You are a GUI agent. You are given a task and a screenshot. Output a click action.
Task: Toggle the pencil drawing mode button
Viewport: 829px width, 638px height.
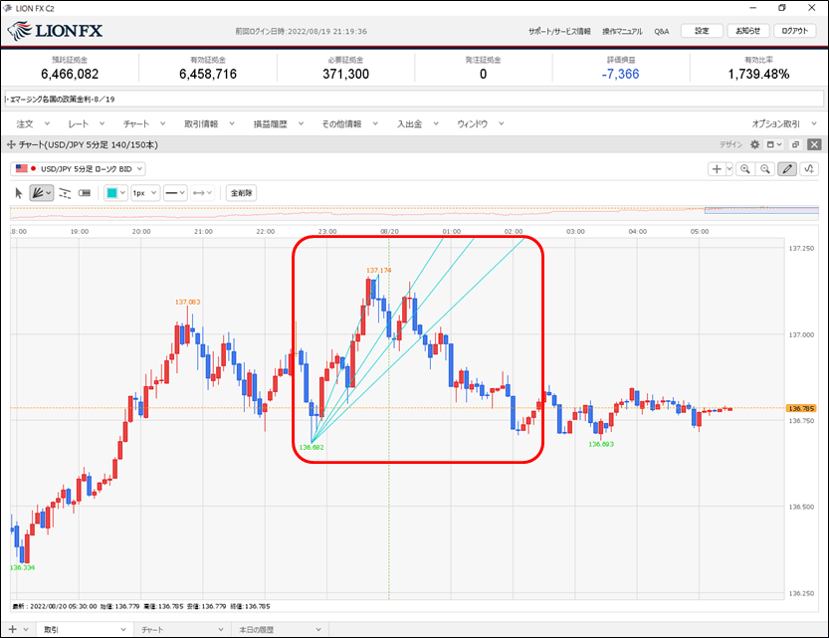787,169
